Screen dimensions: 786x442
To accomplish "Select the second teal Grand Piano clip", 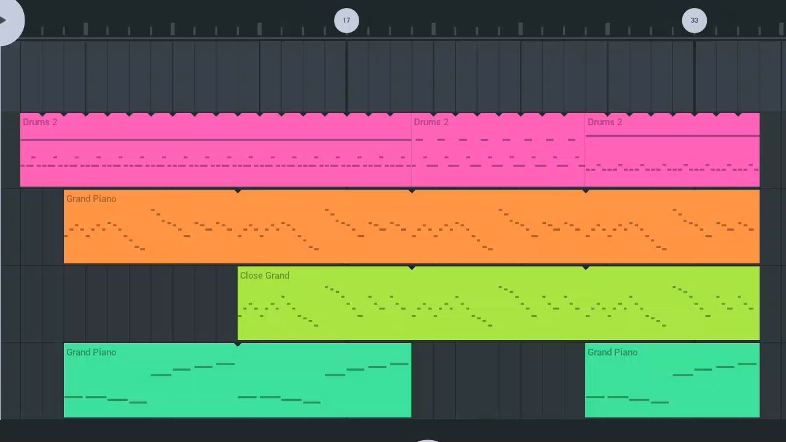I will [672, 380].
